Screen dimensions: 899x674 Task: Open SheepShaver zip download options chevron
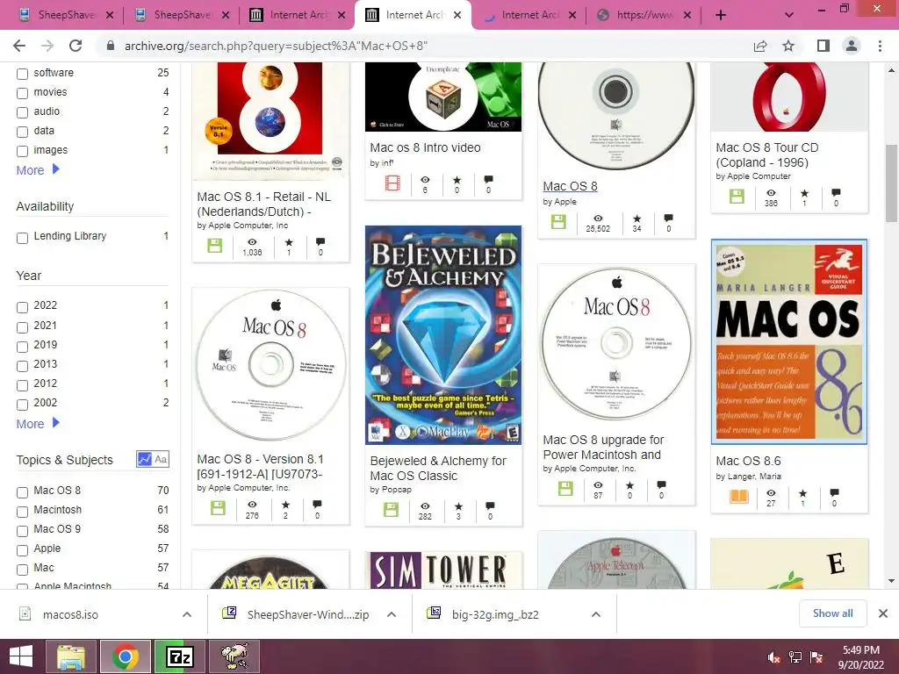tap(391, 614)
